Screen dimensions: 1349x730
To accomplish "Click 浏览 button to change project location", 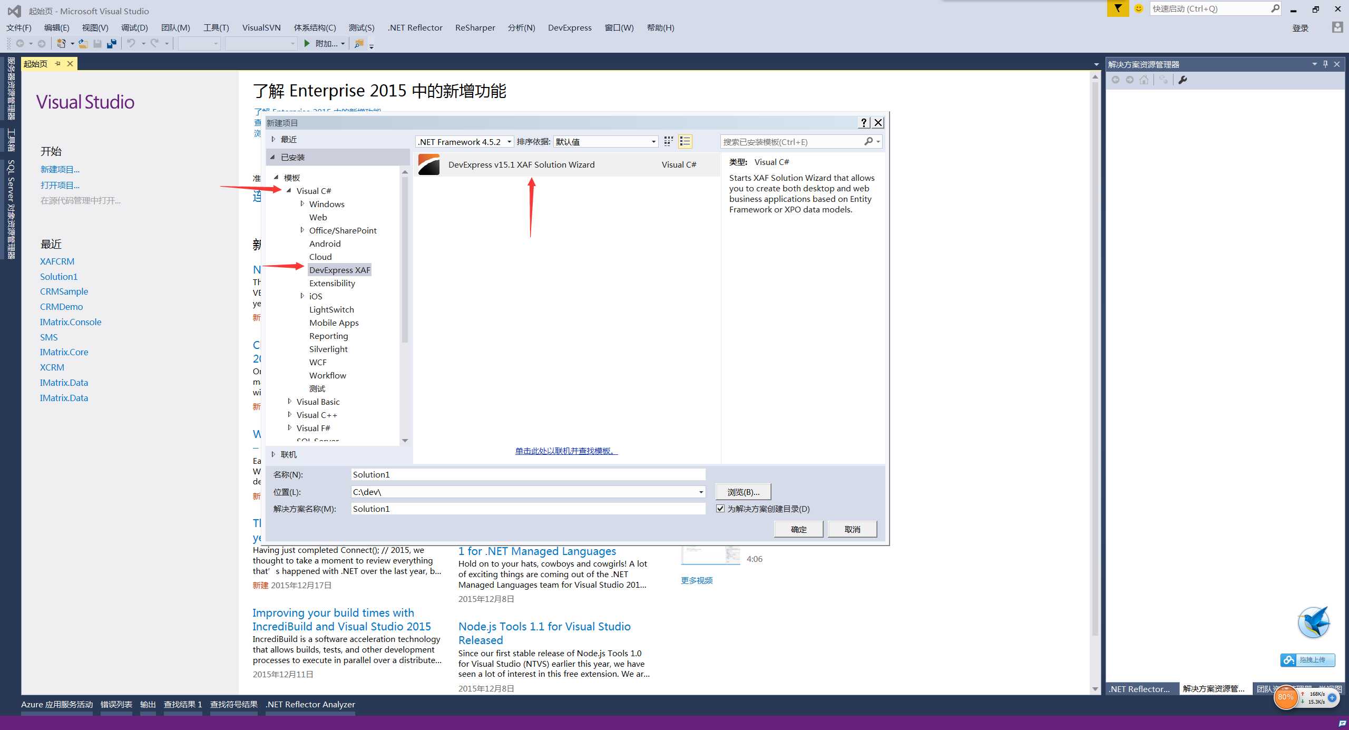I will coord(744,491).
